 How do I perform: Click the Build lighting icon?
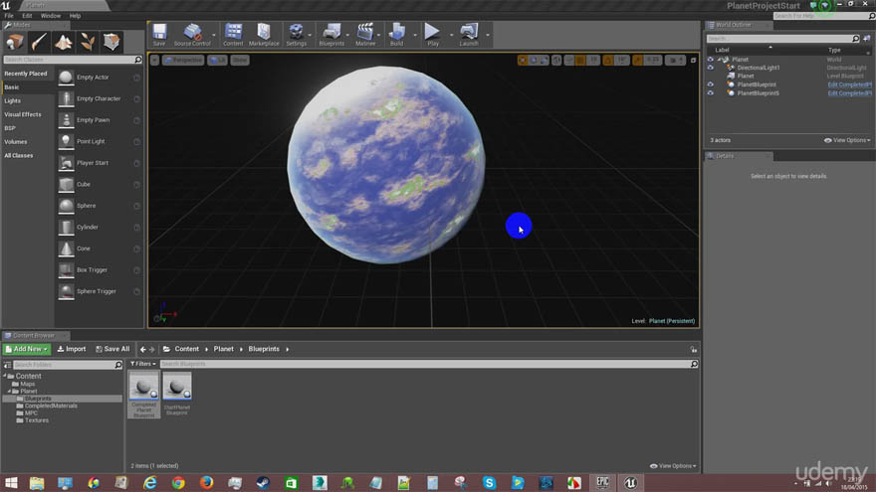point(396,34)
